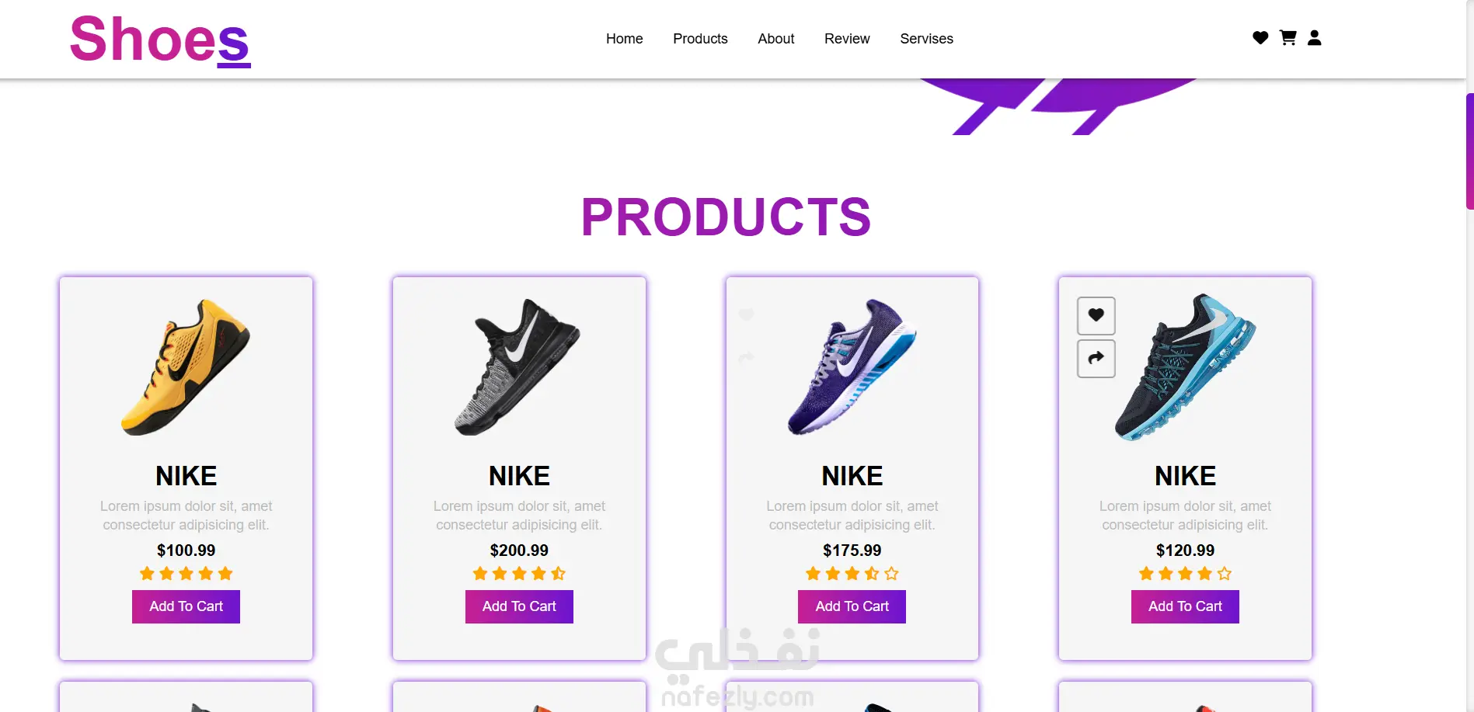Add the $200.99 black Nike to cart

tap(519, 606)
